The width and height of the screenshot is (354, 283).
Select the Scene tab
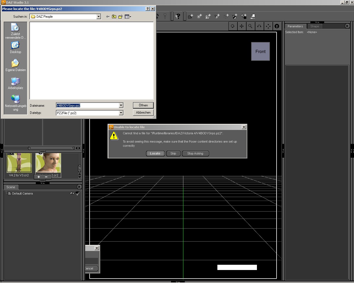pos(11,187)
